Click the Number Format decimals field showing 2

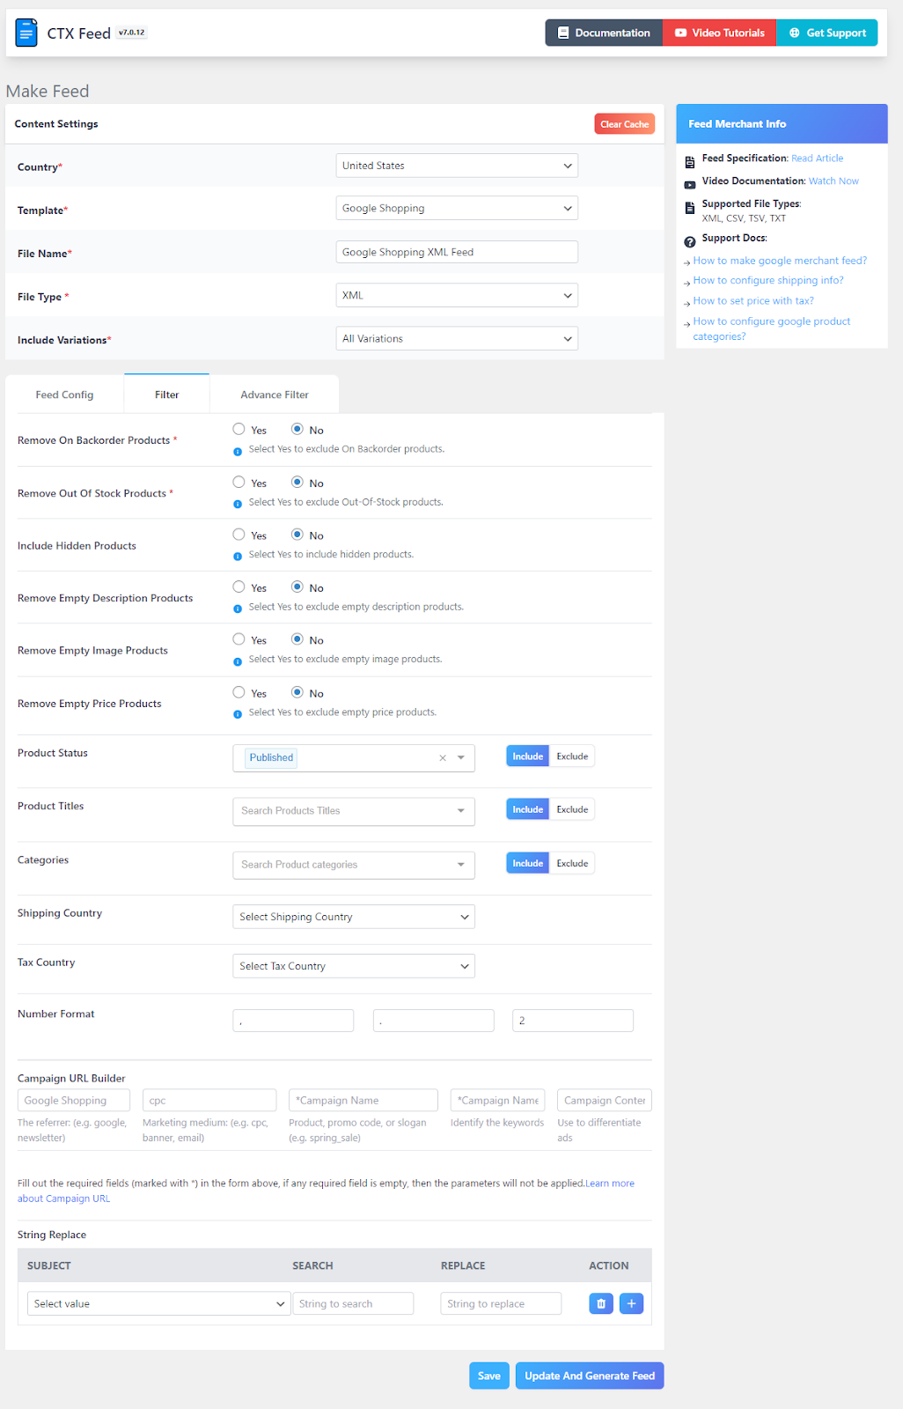(x=573, y=1021)
